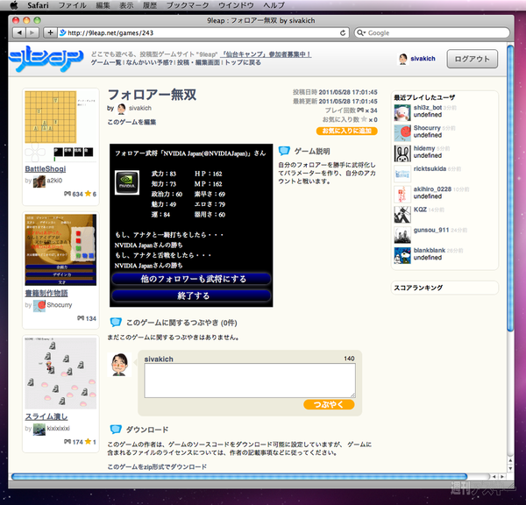Click the orange つぶやく button
The image size is (526, 505).
coord(329,405)
